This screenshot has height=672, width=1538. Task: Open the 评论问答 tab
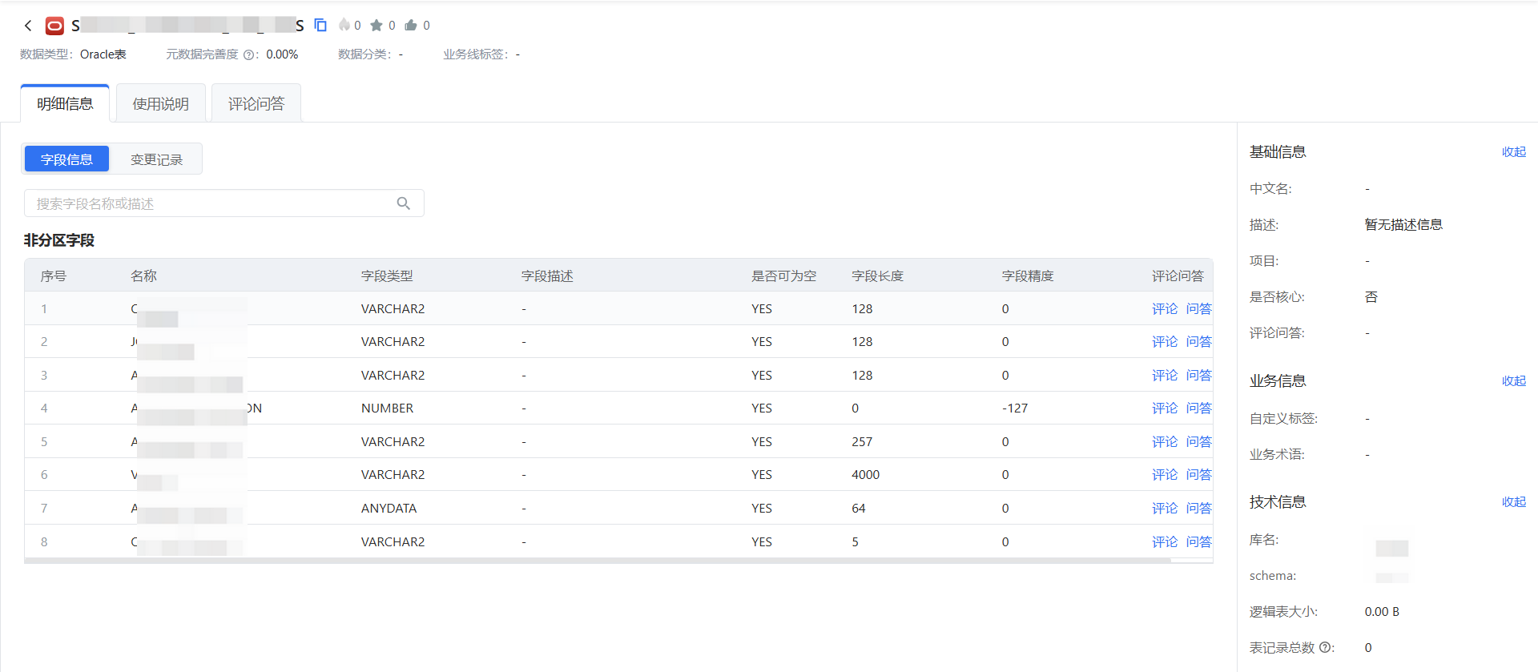tap(256, 104)
